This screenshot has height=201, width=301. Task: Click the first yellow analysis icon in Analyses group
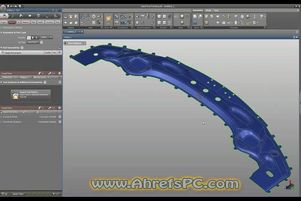click(x=207, y=17)
